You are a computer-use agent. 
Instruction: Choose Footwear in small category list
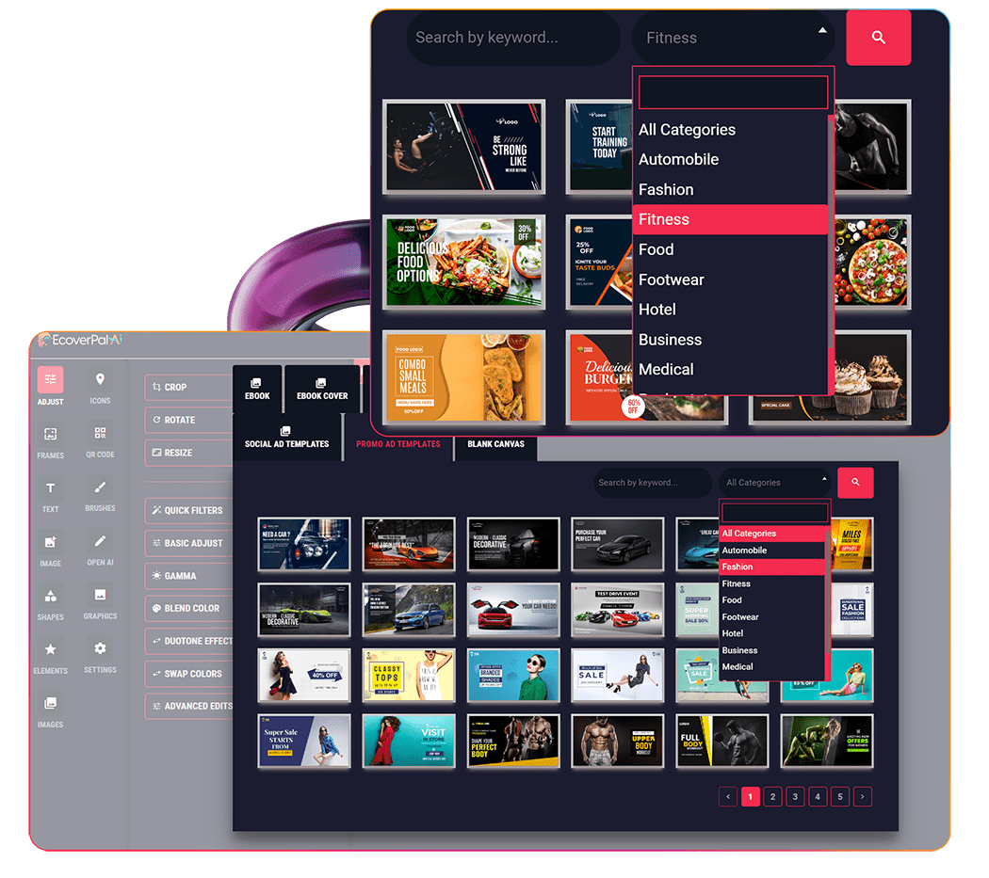[772, 617]
